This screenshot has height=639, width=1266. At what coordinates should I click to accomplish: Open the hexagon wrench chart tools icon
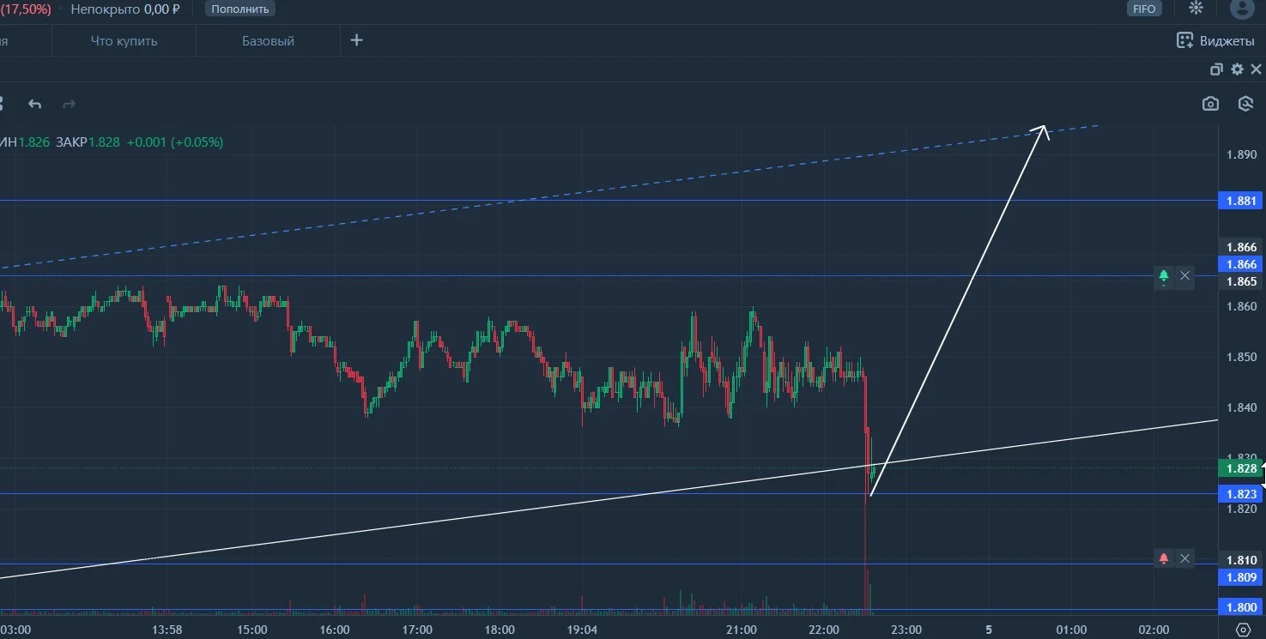click(1246, 104)
